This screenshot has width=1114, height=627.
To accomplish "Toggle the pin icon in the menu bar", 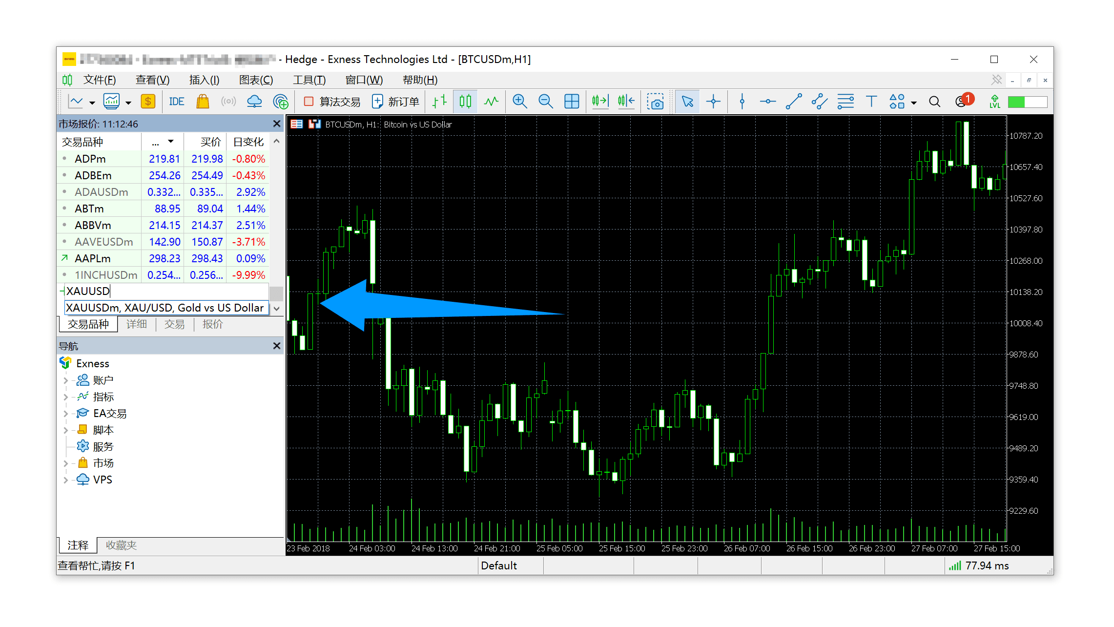I will 996,80.
